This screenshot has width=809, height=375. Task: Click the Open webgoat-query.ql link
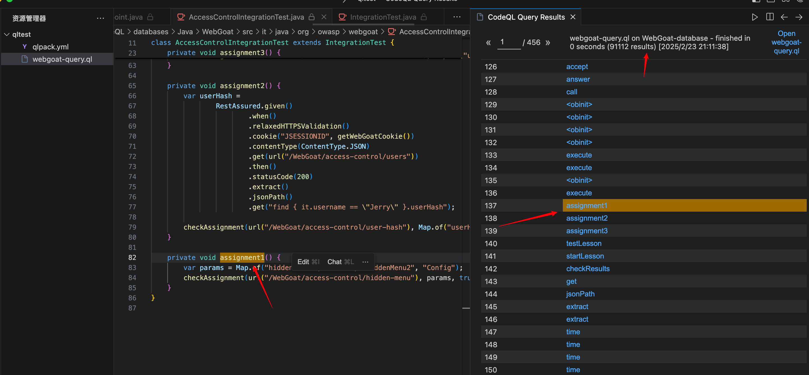[786, 42]
